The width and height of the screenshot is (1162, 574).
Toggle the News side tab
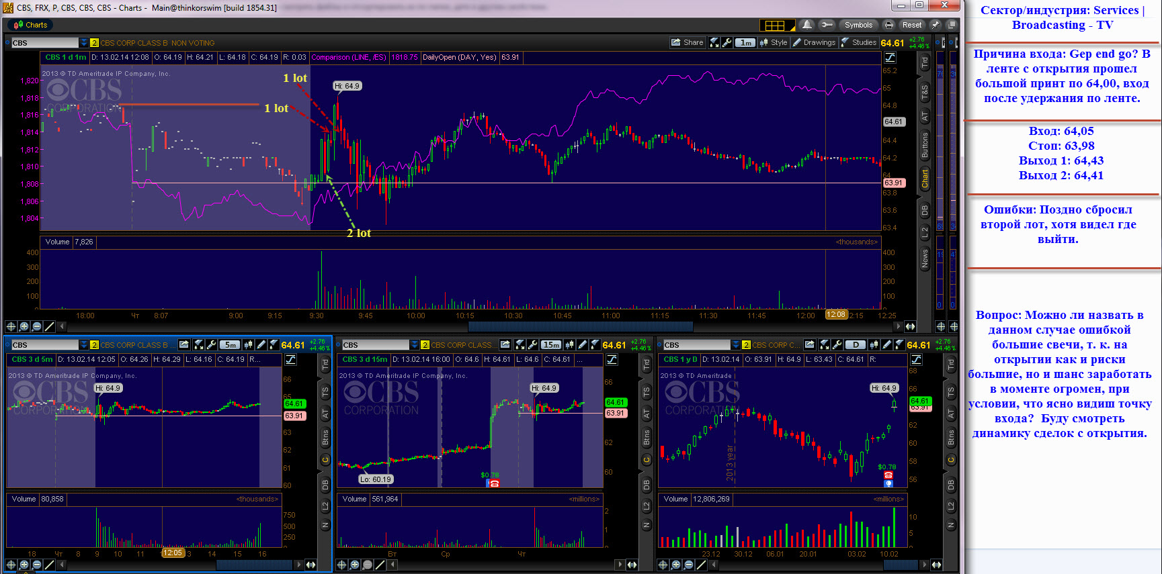coord(925,257)
